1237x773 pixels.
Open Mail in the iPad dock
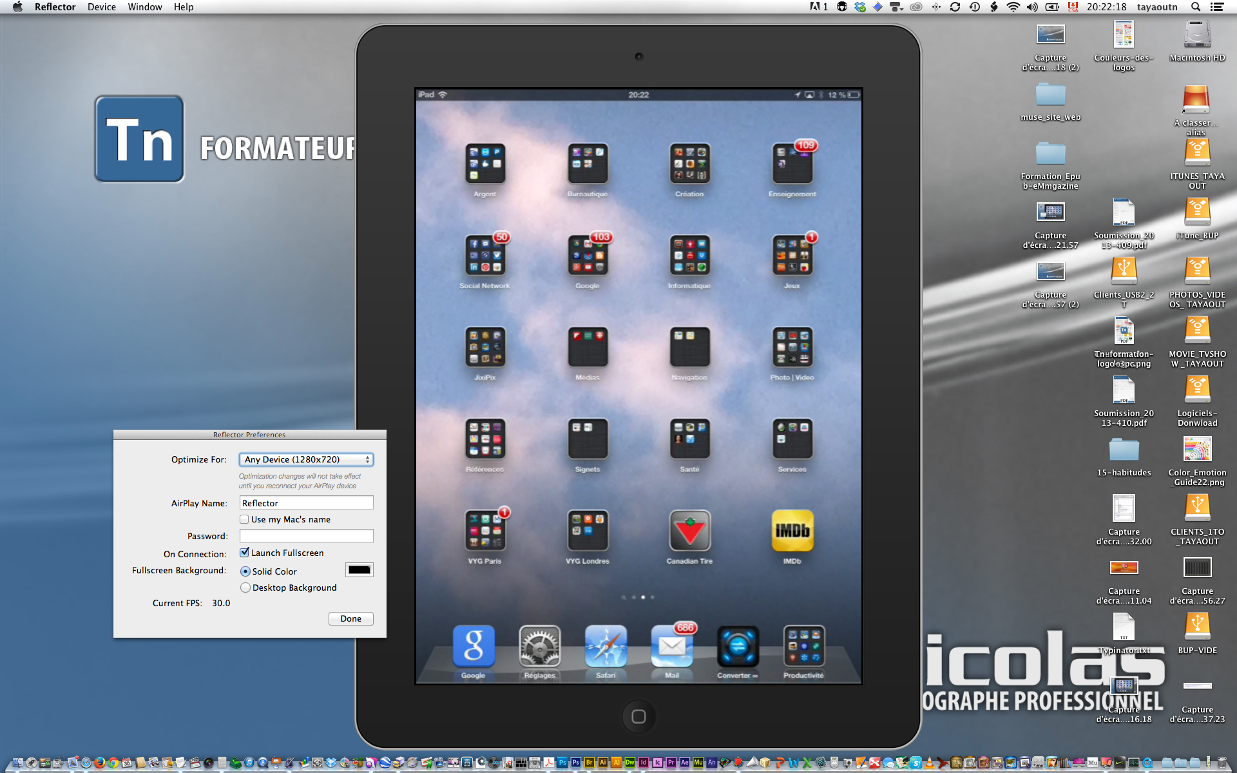(x=672, y=646)
